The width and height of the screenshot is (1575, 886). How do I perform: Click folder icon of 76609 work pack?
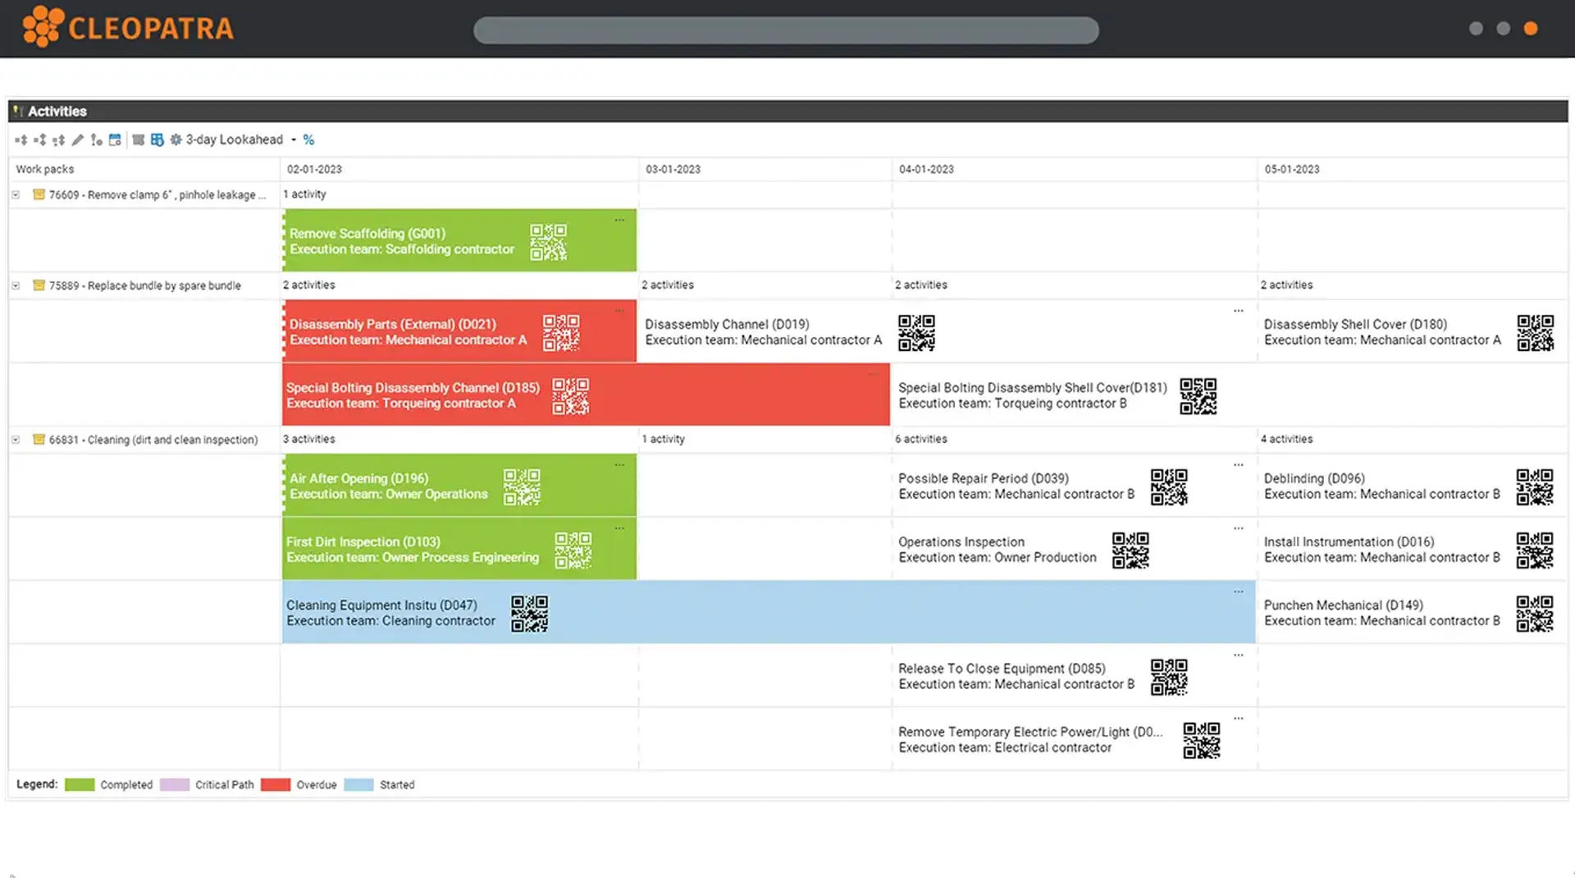tap(39, 194)
